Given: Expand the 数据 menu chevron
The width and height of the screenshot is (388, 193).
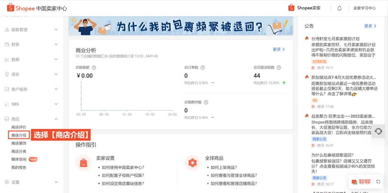Looking at the screenshot, I should [56, 60].
